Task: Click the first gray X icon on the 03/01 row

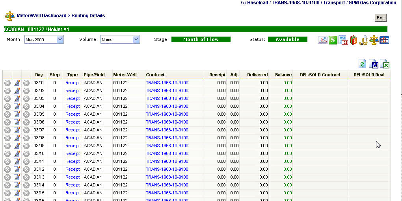Action: coord(7,83)
